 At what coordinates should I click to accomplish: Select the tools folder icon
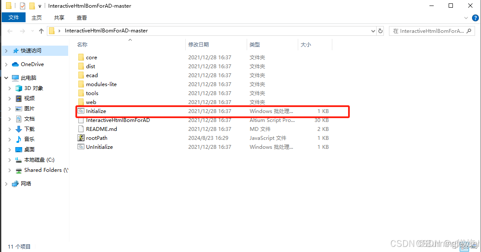click(81, 93)
